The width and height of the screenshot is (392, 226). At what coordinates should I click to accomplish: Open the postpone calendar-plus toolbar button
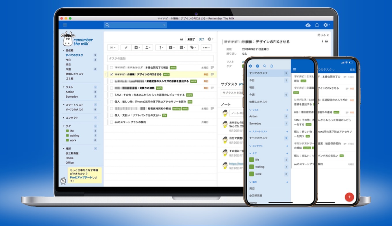137,47
